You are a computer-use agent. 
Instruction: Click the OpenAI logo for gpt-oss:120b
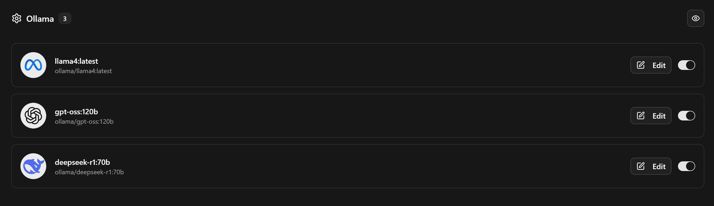pyautogui.click(x=33, y=116)
